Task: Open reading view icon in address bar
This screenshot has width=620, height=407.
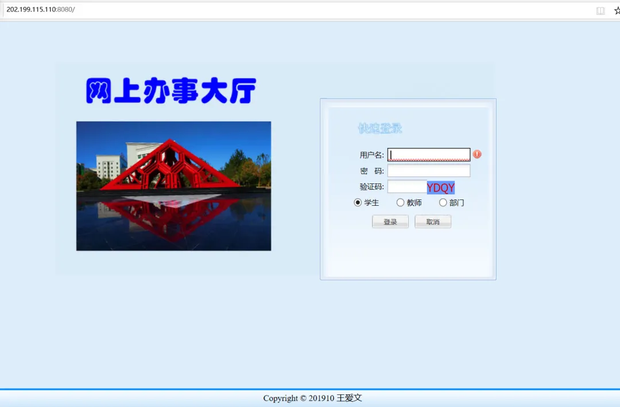Action: point(600,11)
